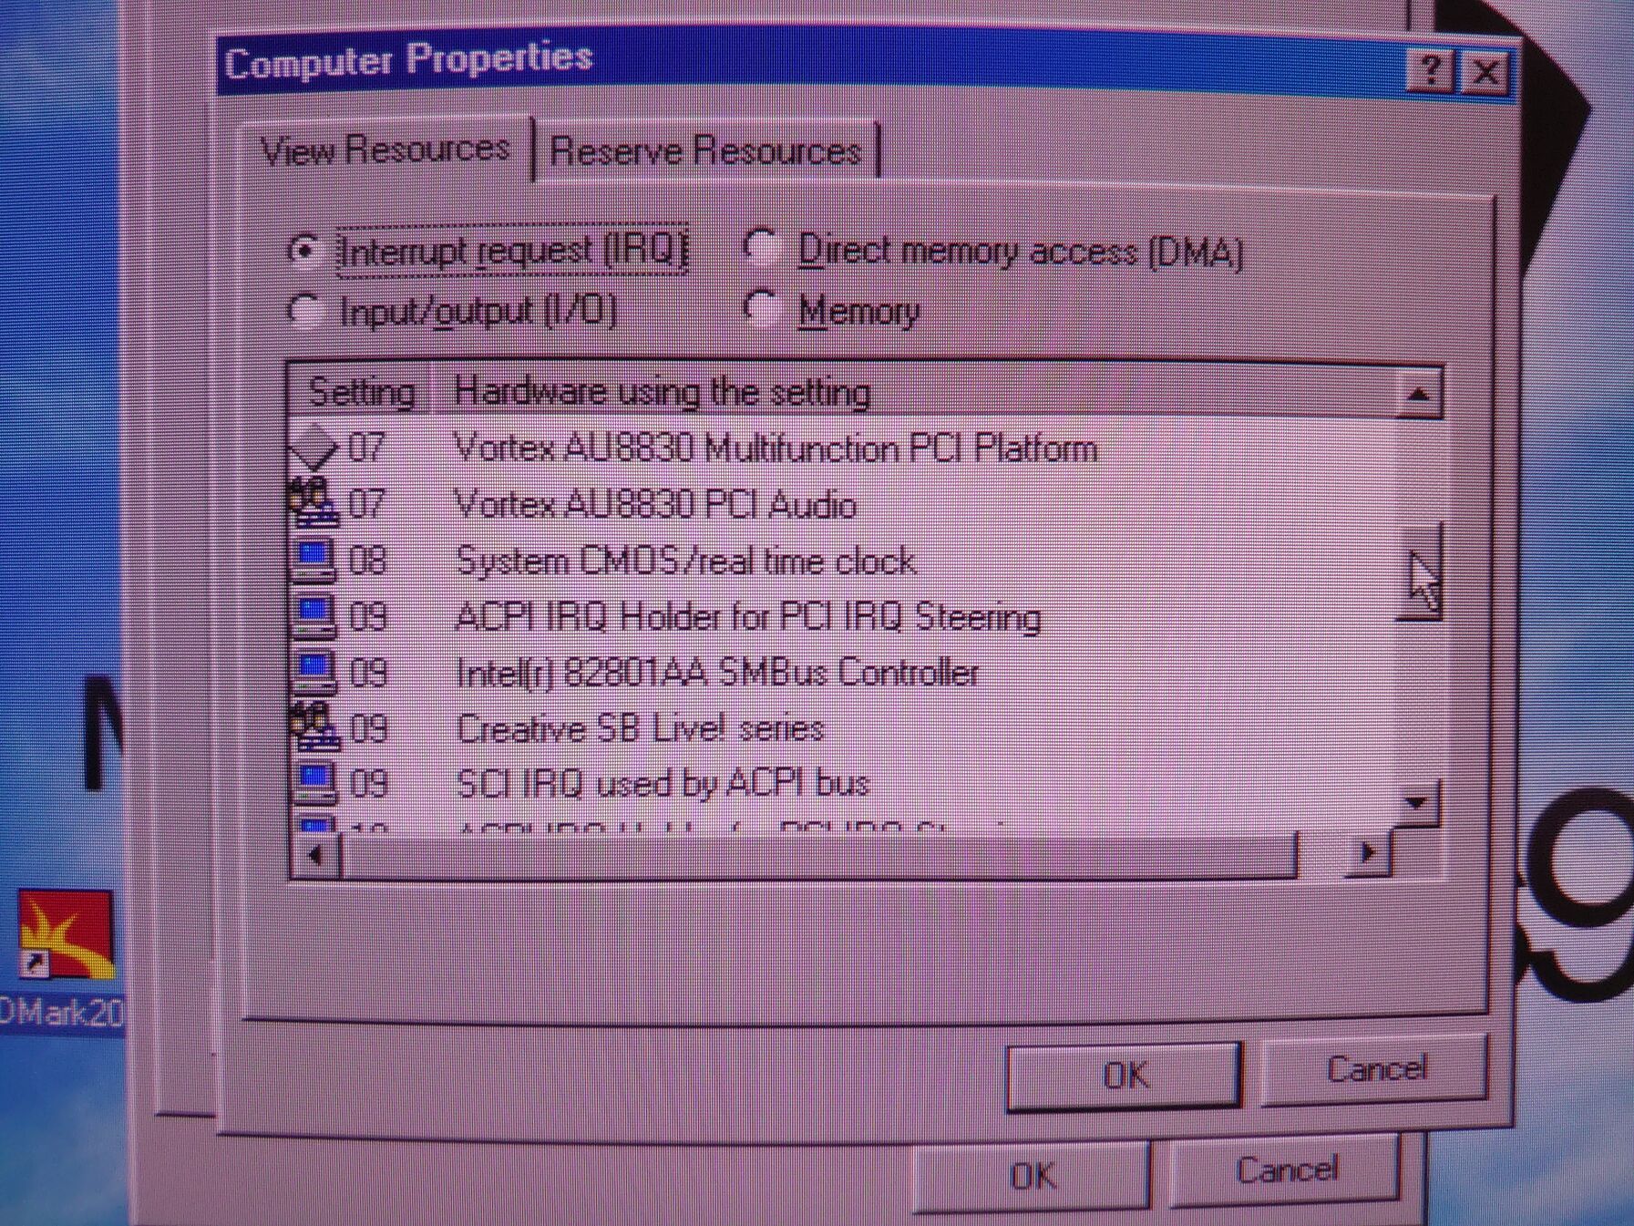The image size is (1634, 1226).
Task: Select SCI IRQ used by ACPI bus entry
Action: pos(663,784)
